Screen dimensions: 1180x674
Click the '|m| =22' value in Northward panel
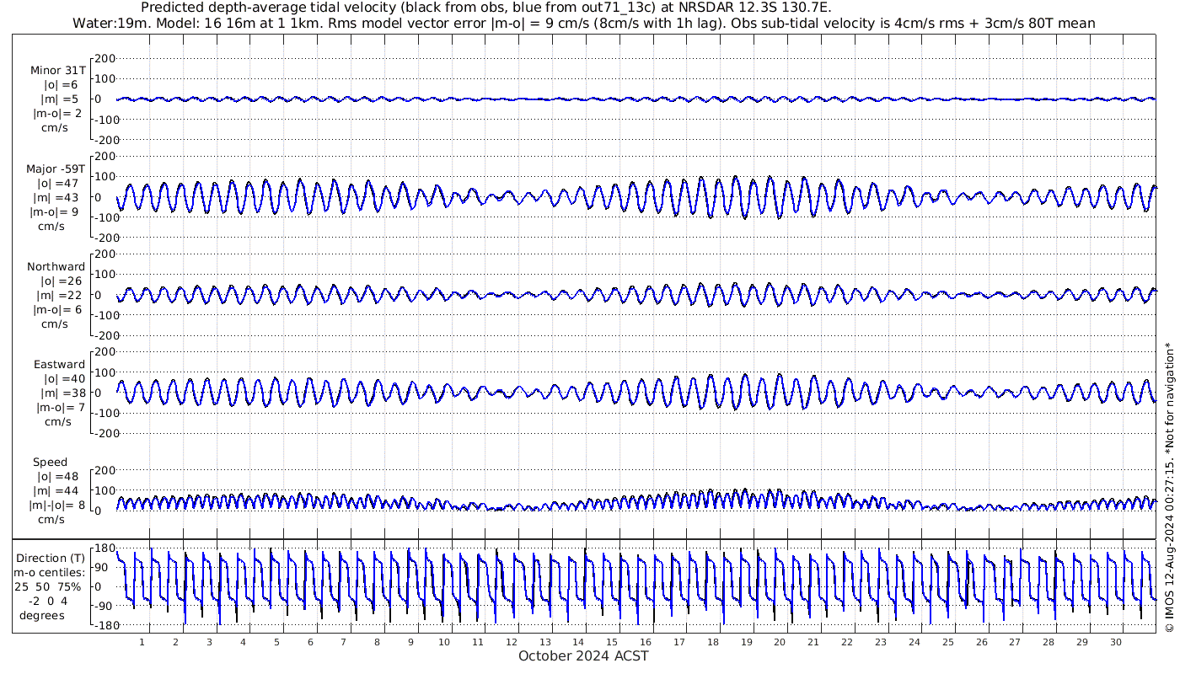(x=61, y=296)
